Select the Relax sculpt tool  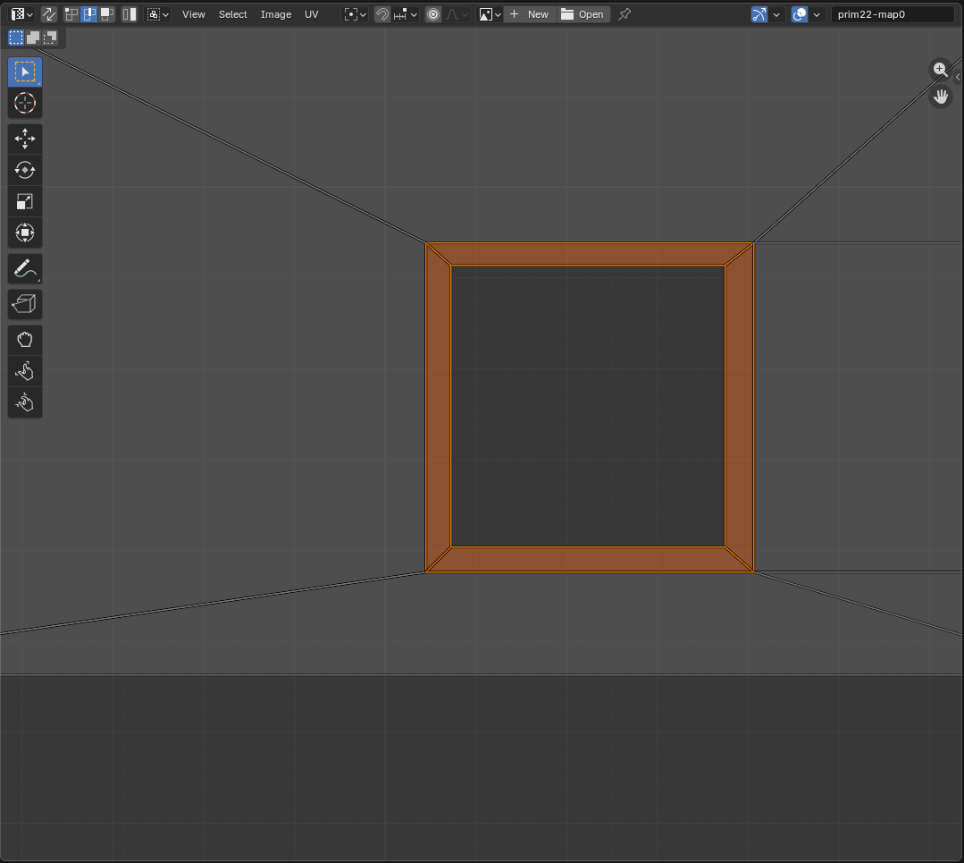[x=25, y=371]
